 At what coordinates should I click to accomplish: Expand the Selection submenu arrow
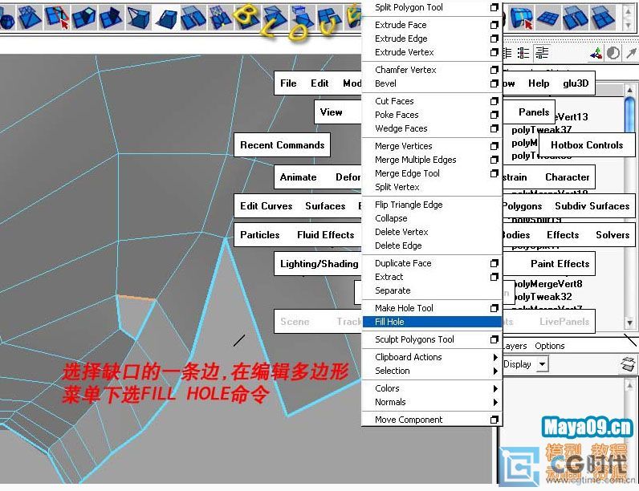[x=495, y=371]
